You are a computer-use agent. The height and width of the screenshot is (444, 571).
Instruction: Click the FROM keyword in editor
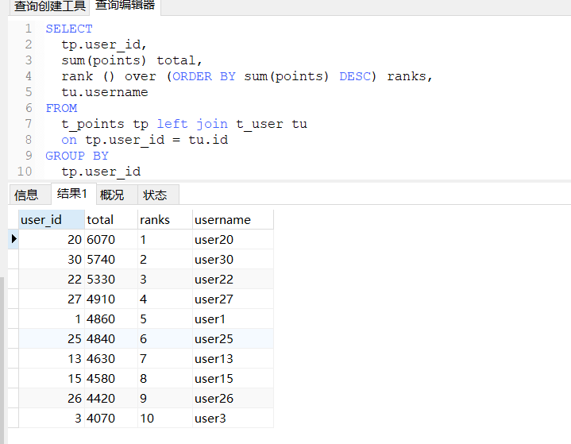(x=61, y=108)
